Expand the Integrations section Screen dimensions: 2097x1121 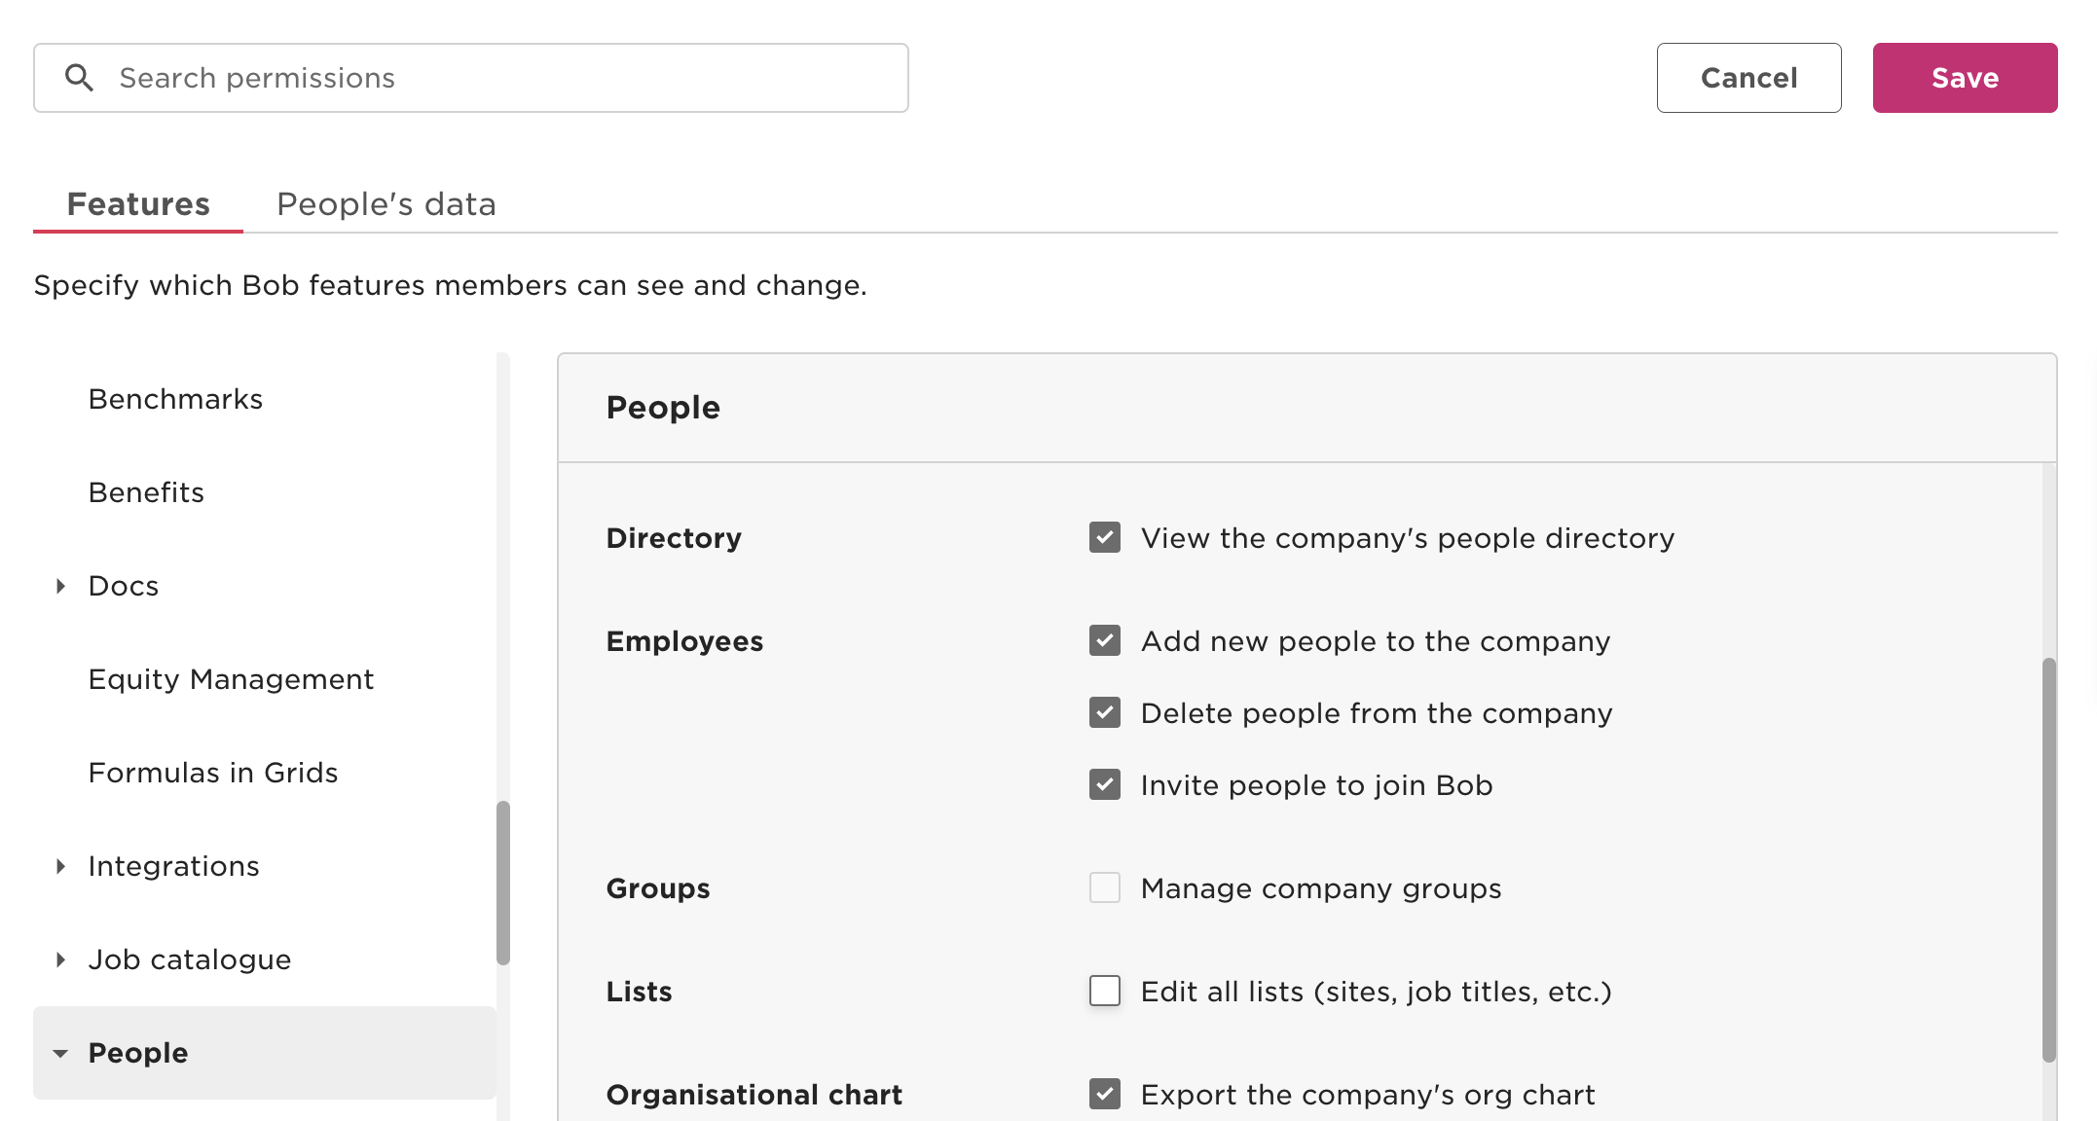coord(60,865)
